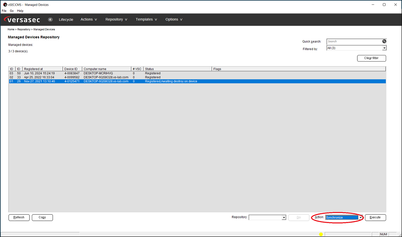The height and width of the screenshot is (237, 402).
Task: Click the Registered status of DESKTOP-MCRIHVQ
Action: (153, 74)
